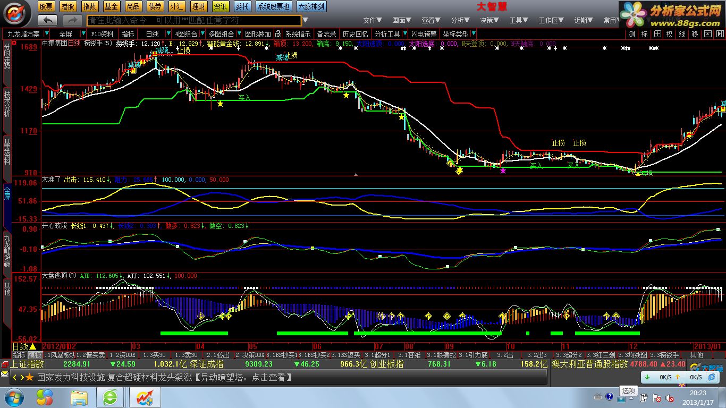726x408 pixels.
Task: Click the 六脉神剑 button
Action: 311,6
